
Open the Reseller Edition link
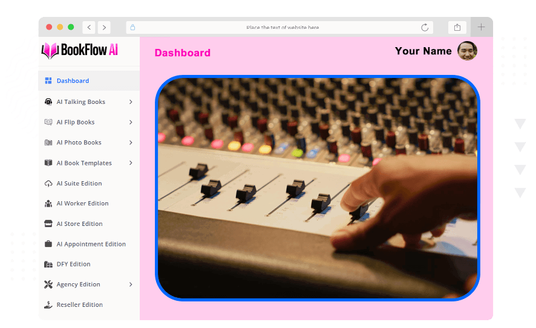[x=79, y=305]
